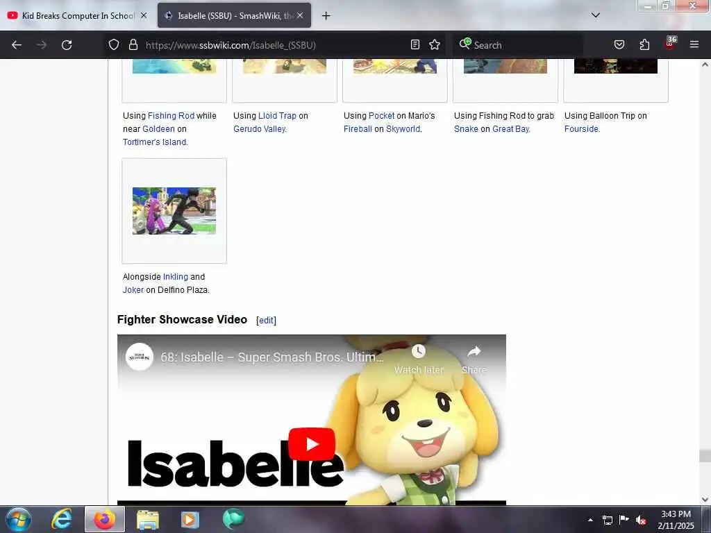Image resolution: width=711 pixels, height=533 pixels.
Task: Open the network tray icon
Action: 607,520
